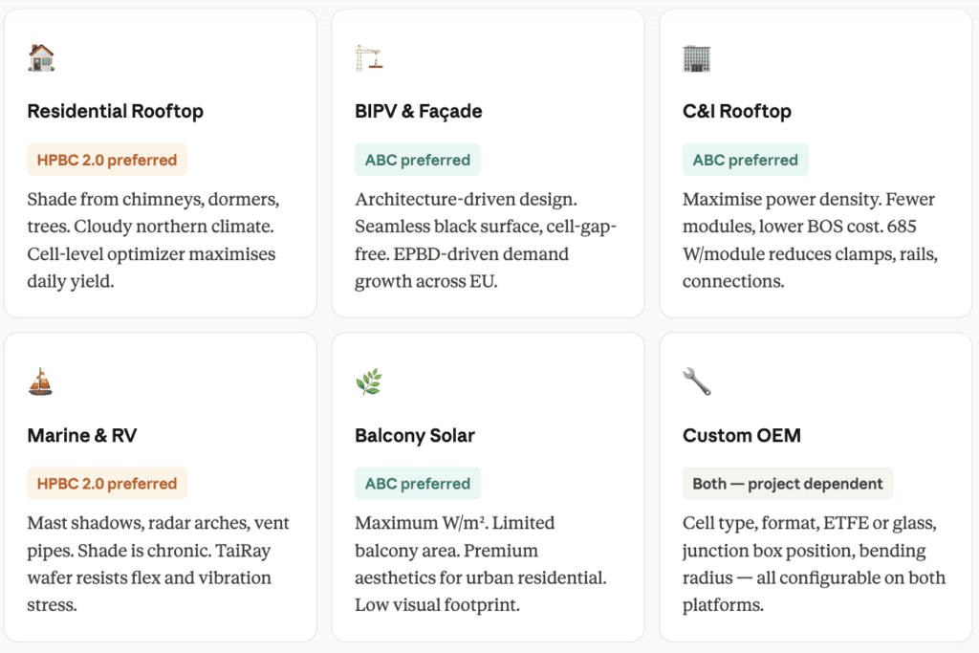This screenshot has height=653, width=979.
Task: Click the herb leaf icon above Balcony Solar
Action: pyautogui.click(x=369, y=382)
